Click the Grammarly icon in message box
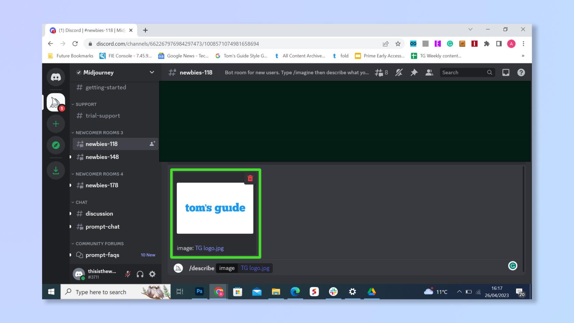574x323 pixels. [x=512, y=266]
